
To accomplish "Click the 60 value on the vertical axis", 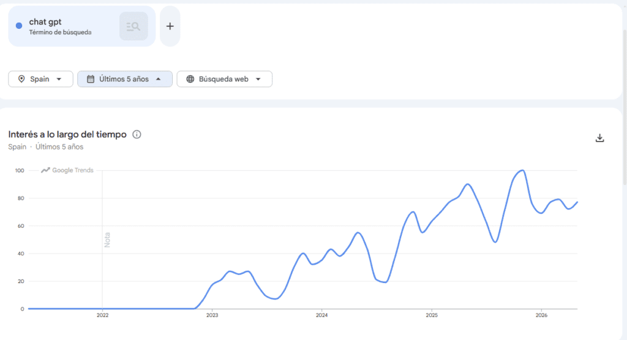I will click(21, 225).
